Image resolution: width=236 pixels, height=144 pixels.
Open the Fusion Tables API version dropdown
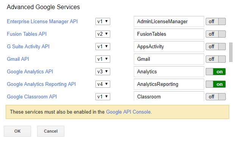103,34
